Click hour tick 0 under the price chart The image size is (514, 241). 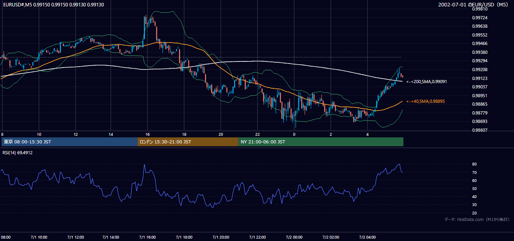(294, 134)
